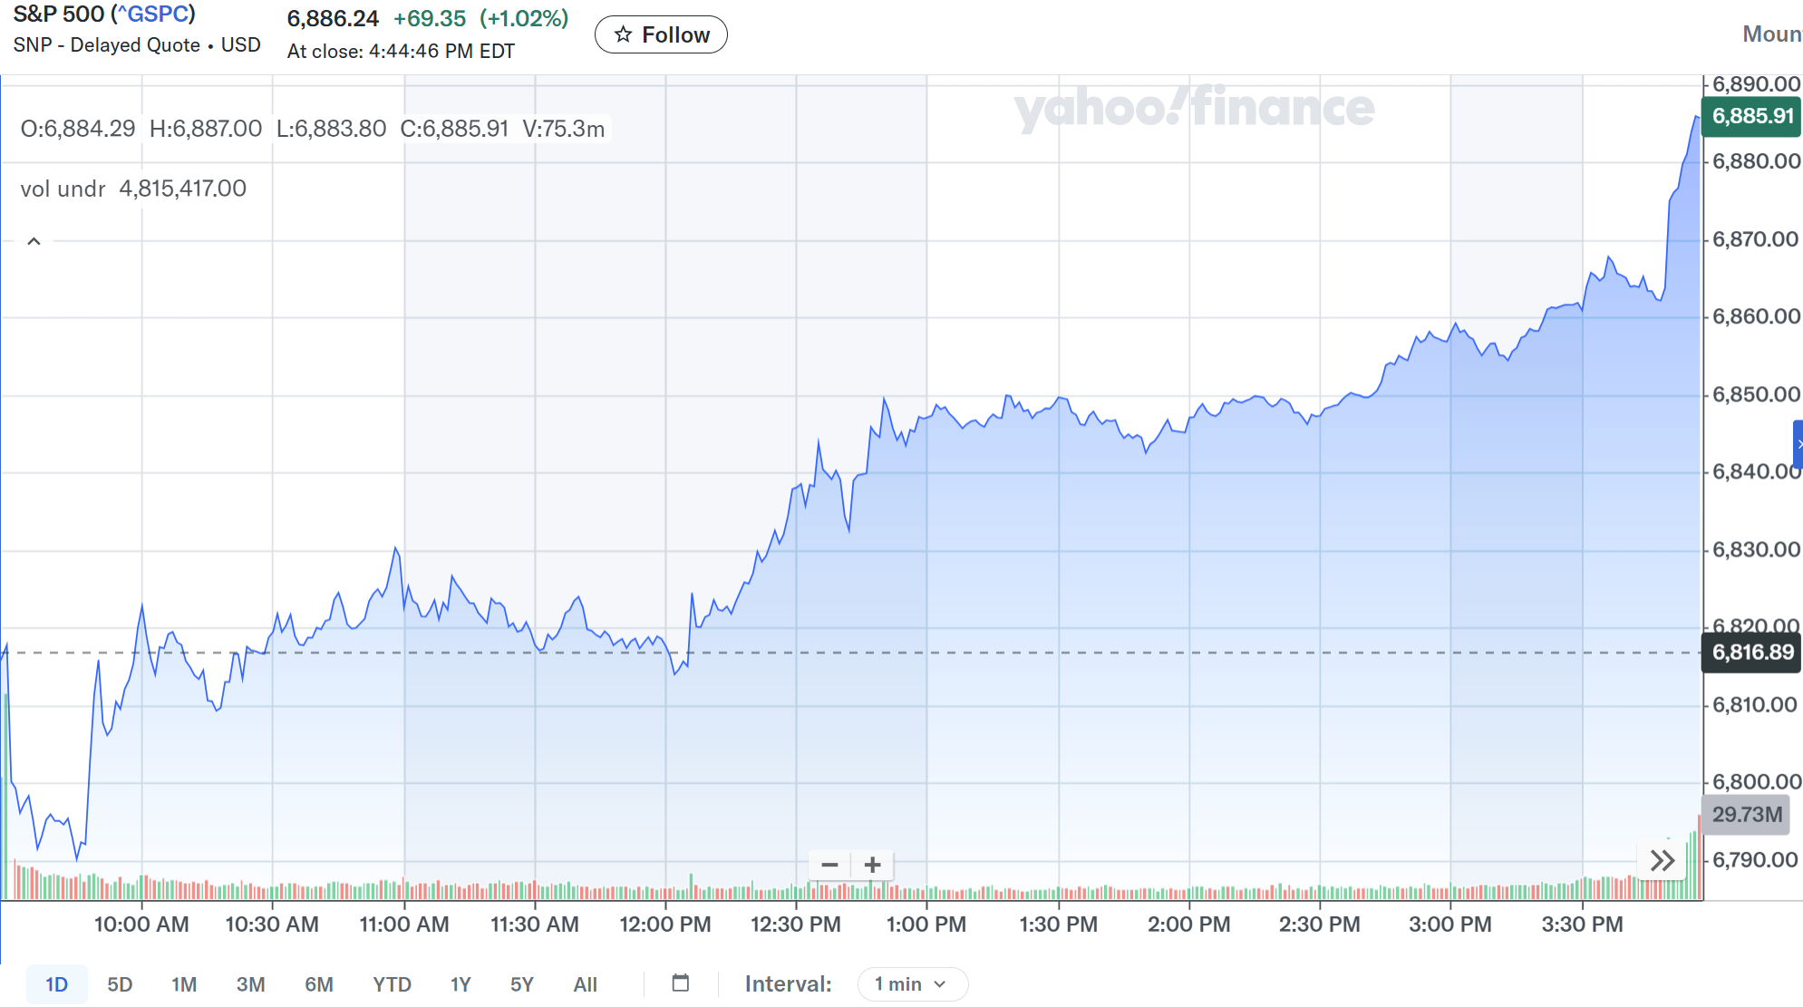Select the 1D range tab
This screenshot has width=1803, height=1007.
click(56, 984)
